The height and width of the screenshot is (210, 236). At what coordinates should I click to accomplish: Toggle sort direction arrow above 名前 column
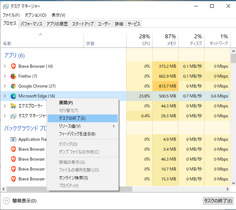click(41, 34)
